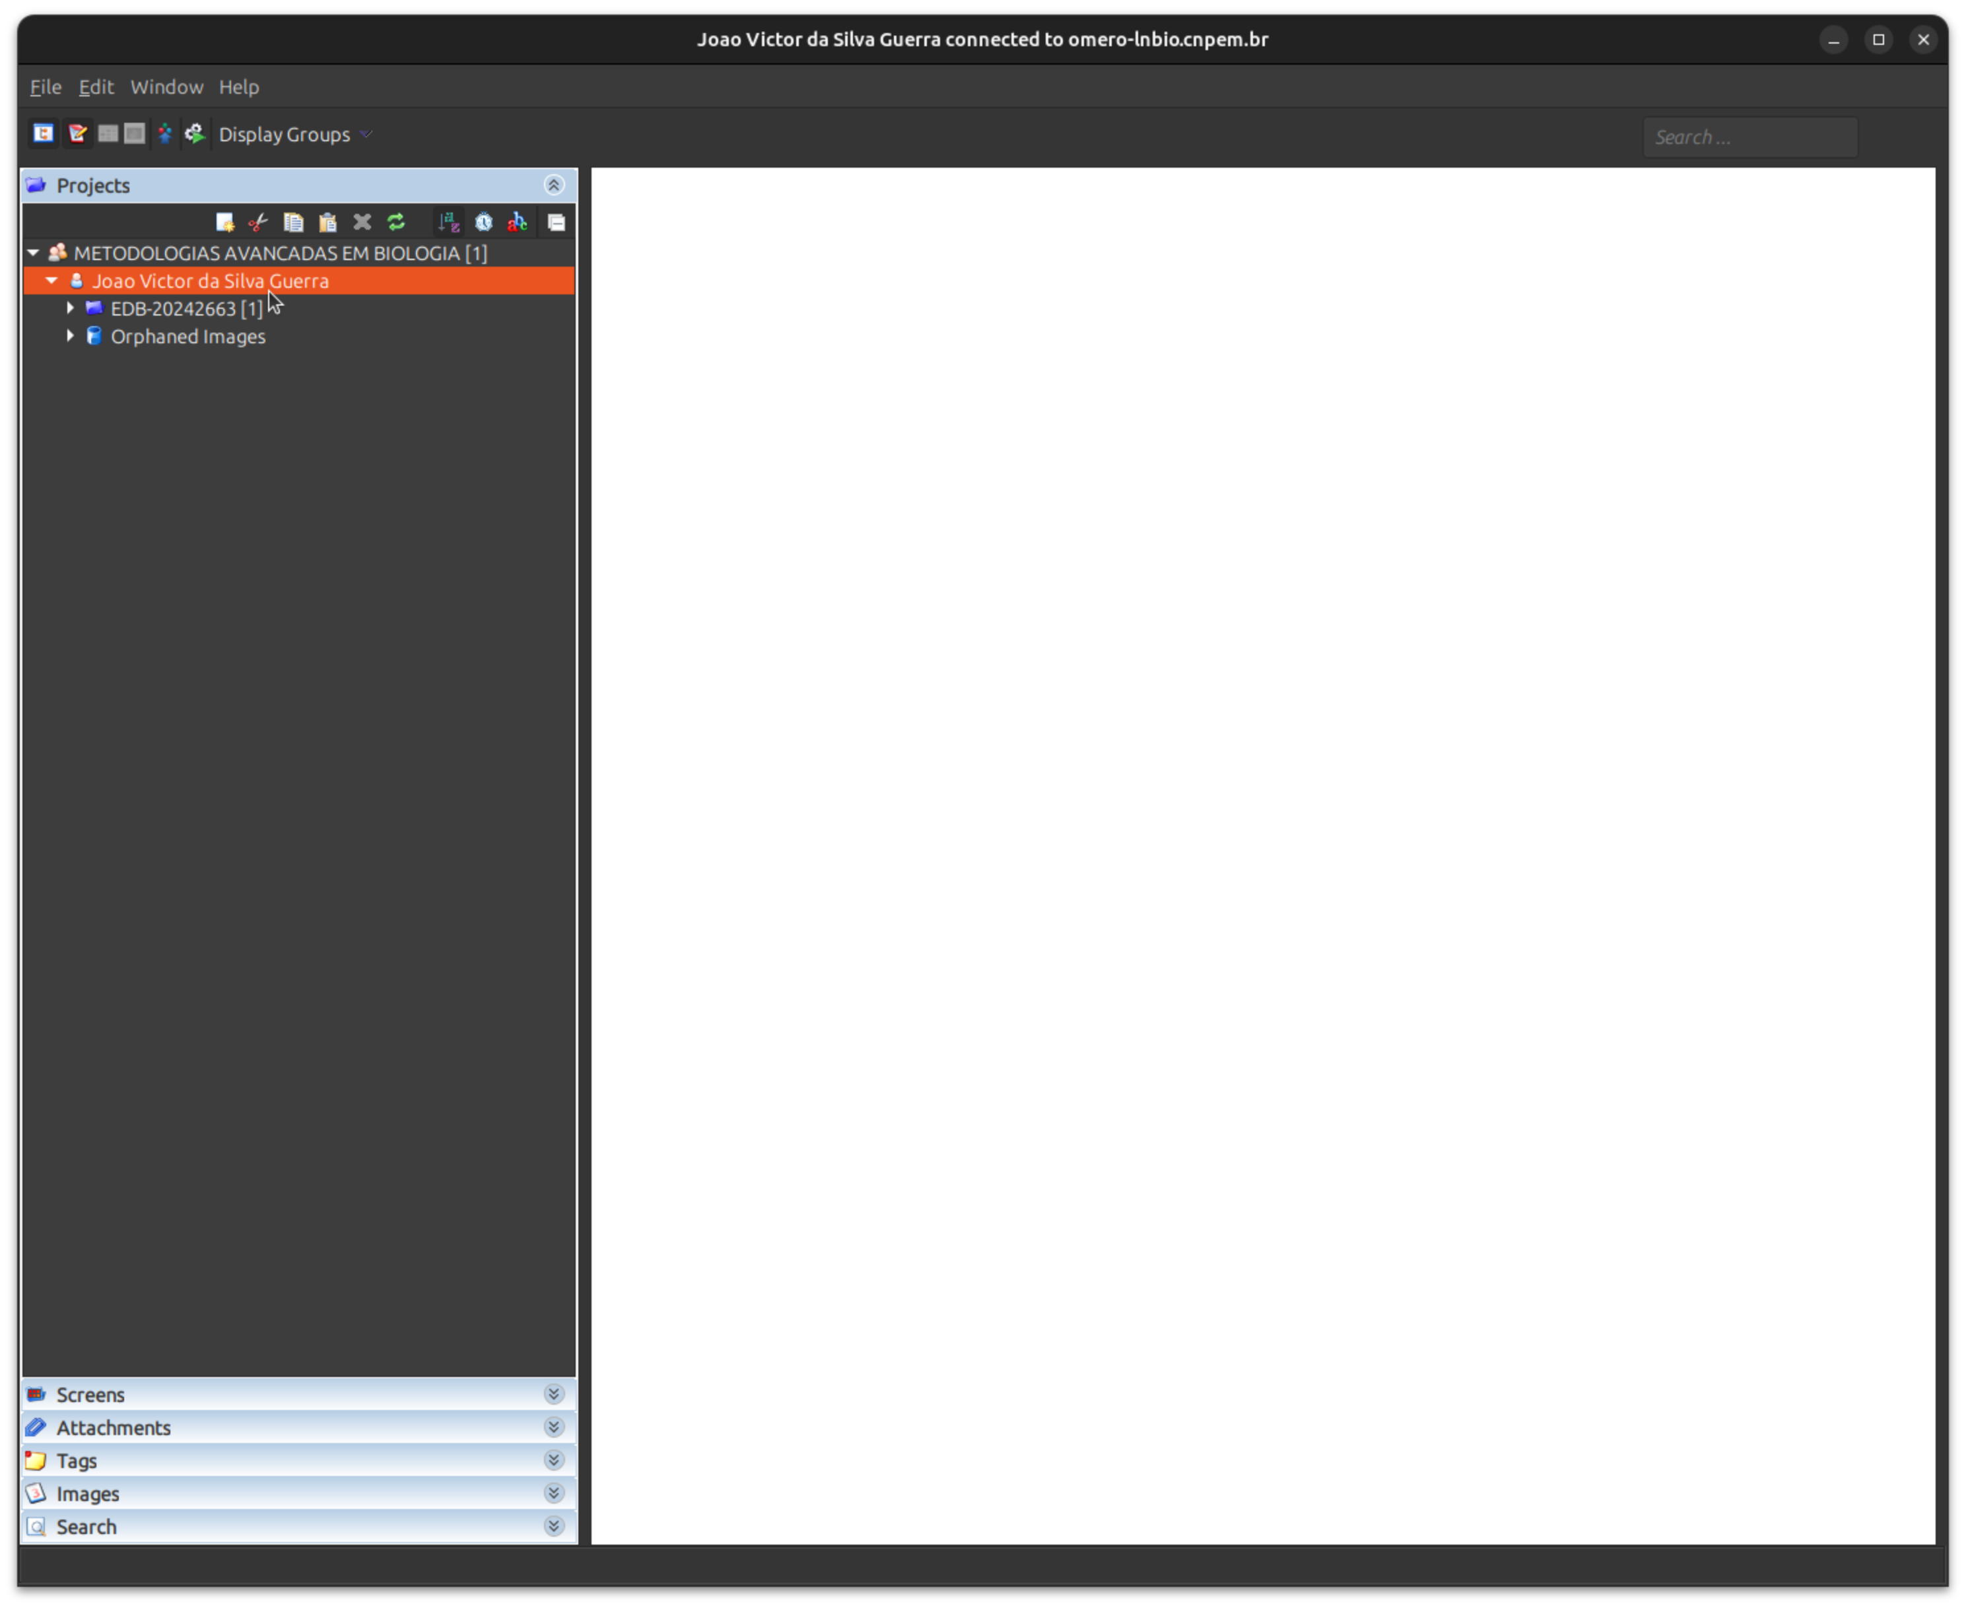Open the Edit menu

click(x=96, y=86)
